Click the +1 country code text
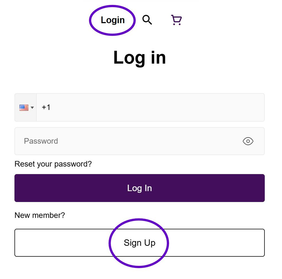Image resolution: width=282 pixels, height=279 pixels. click(46, 108)
